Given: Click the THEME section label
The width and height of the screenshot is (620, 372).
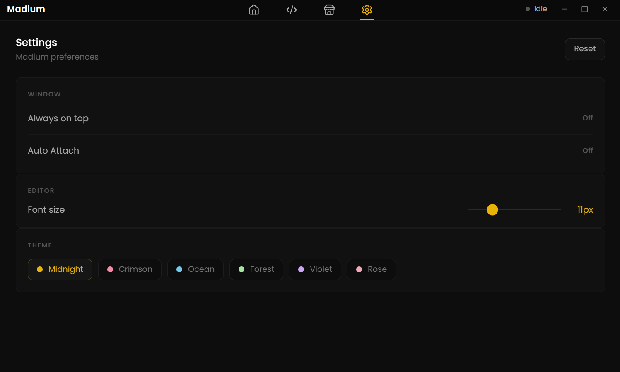Looking at the screenshot, I should [40, 245].
